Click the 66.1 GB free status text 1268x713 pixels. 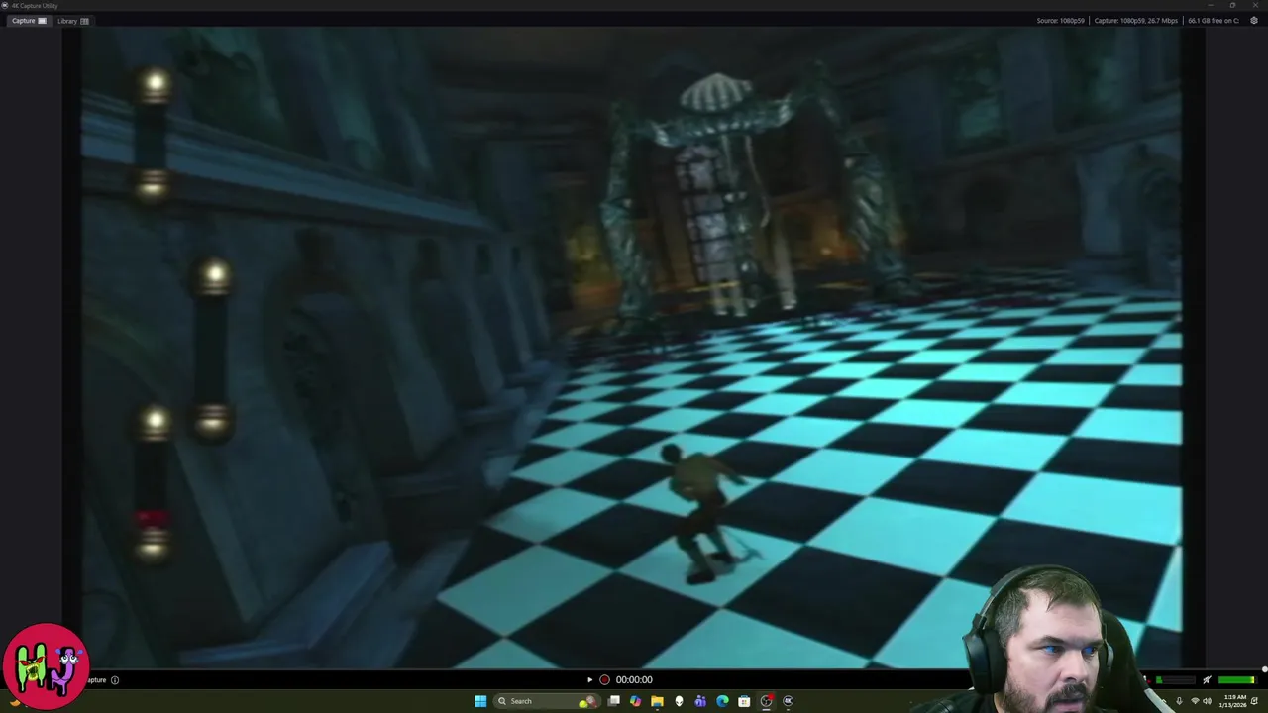[1213, 21]
